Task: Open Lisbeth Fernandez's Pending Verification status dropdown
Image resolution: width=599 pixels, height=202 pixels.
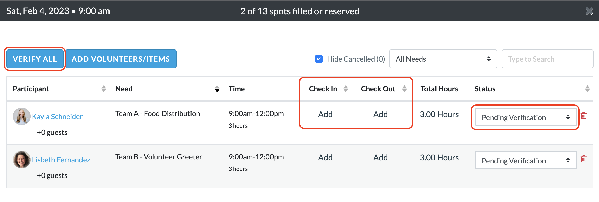Action: [x=526, y=160]
